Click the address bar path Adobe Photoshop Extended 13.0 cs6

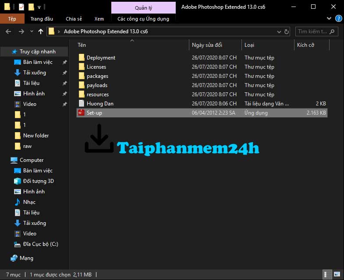coord(106,31)
